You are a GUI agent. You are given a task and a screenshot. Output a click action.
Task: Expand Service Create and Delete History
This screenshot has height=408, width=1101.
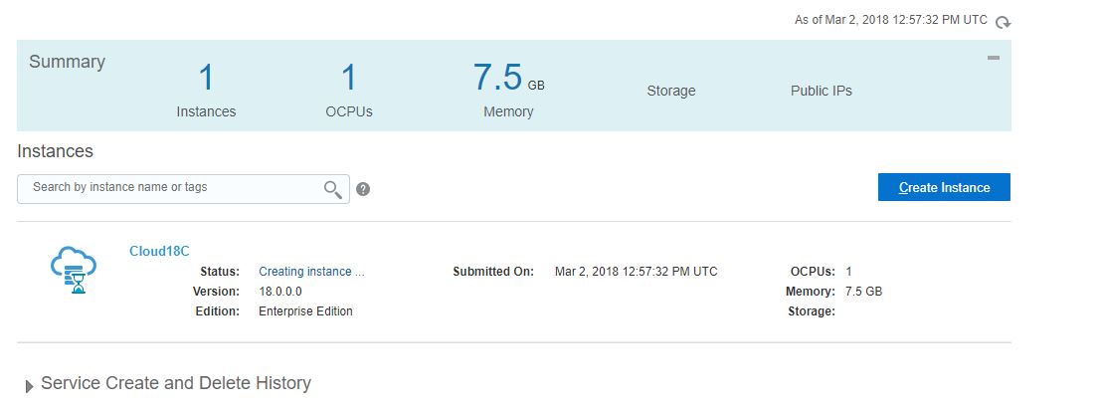[x=30, y=385]
